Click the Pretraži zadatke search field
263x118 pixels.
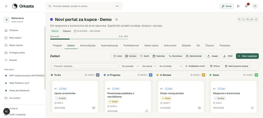pos(85,66)
